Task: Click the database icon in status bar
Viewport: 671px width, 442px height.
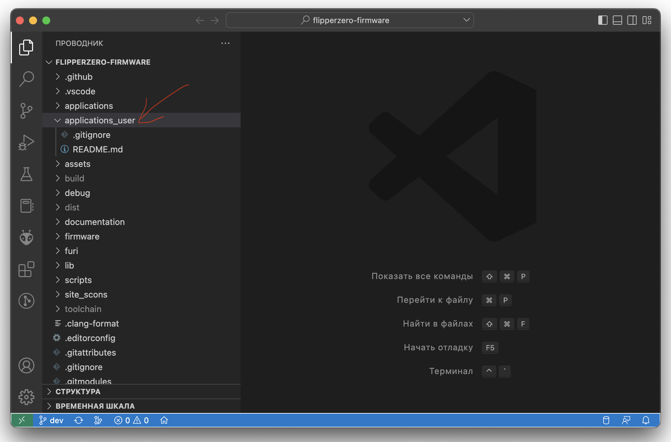Action: tap(606, 420)
